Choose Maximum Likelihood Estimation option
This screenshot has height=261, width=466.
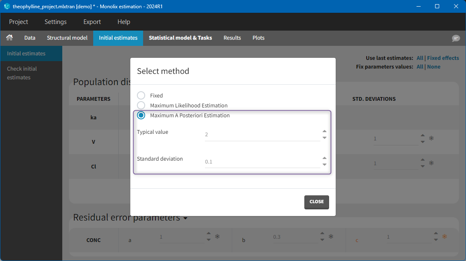pyautogui.click(x=141, y=105)
